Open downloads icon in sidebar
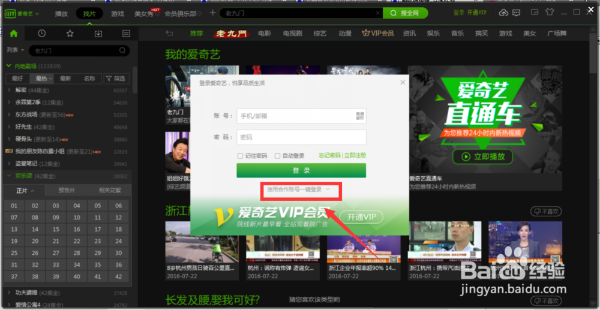The image size is (600, 310). coord(98,34)
